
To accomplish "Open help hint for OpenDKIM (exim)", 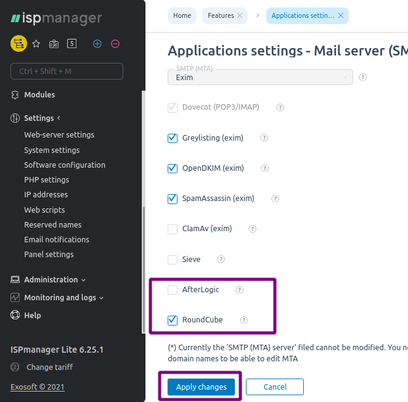I will (264, 168).
